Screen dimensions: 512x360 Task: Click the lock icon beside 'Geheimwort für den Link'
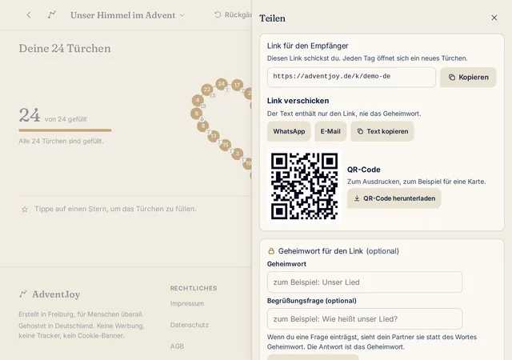click(x=271, y=251)
